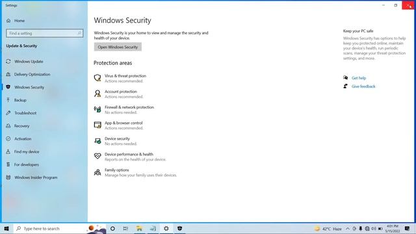This screenshot has width=416, height=234.
Task: Click the Firewall & network protection icon
Action: click(97, 109)
